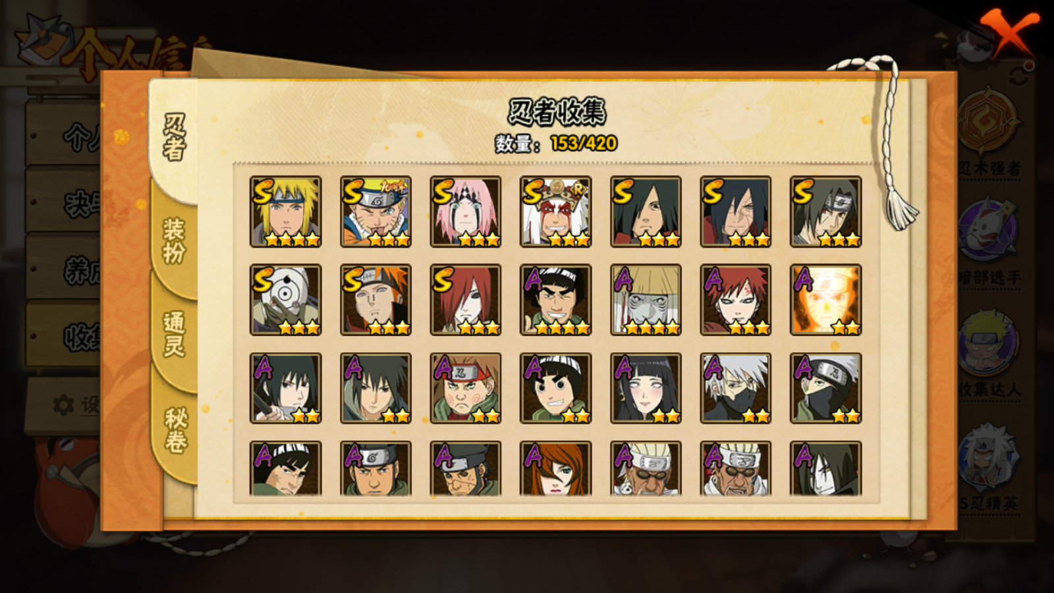The image size is (1054, 593).
Task: Open the 秘卷 tab
Action: (x=175, y=430)
